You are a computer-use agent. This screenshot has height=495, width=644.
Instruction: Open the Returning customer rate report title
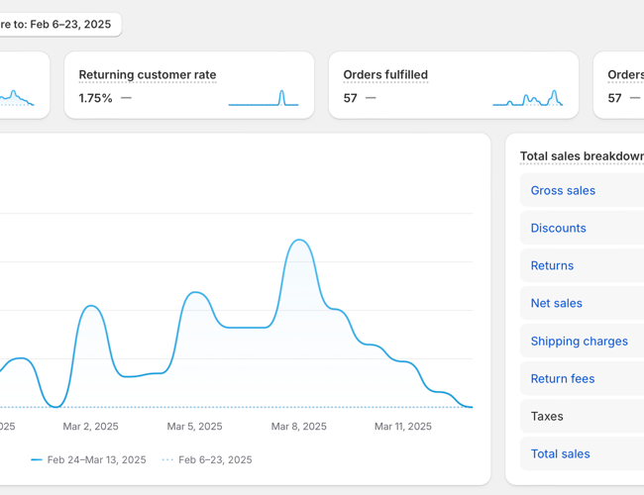[147, 75]
